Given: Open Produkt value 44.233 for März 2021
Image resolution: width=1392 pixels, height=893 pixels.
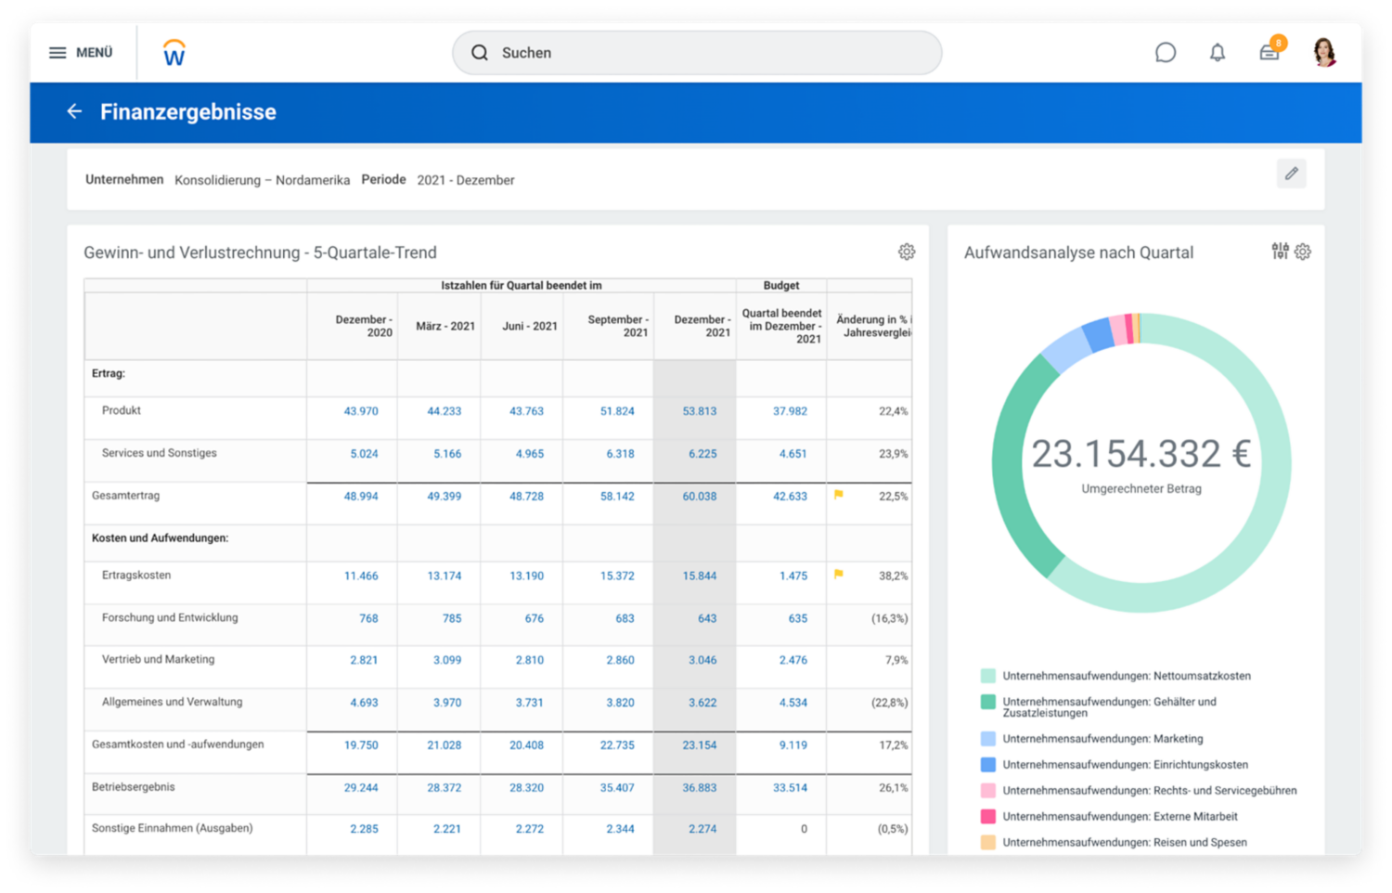Looking at the screenshot, I should coord(444,411).
